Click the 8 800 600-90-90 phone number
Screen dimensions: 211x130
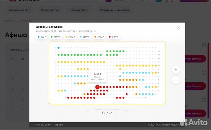point(42,125)
